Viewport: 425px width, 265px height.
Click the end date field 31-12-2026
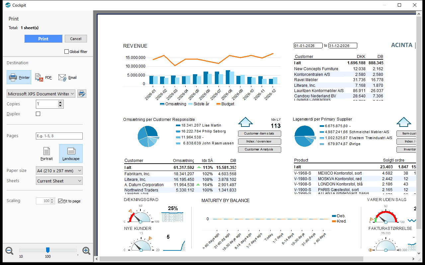coord(343,46)
